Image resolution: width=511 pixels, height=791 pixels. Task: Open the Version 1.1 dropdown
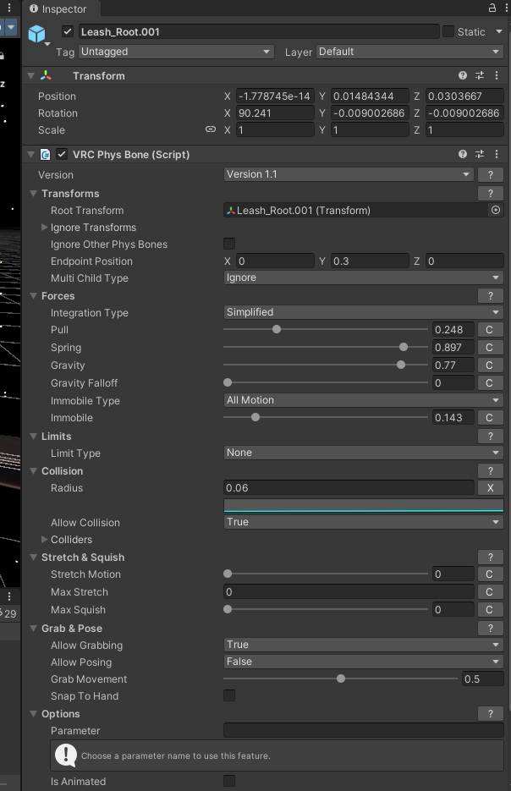click(349, 174)
